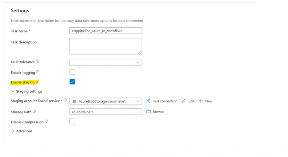Uncheck the Enable staging checkbox
Screen dimensions: 288x157
(72, 82)
